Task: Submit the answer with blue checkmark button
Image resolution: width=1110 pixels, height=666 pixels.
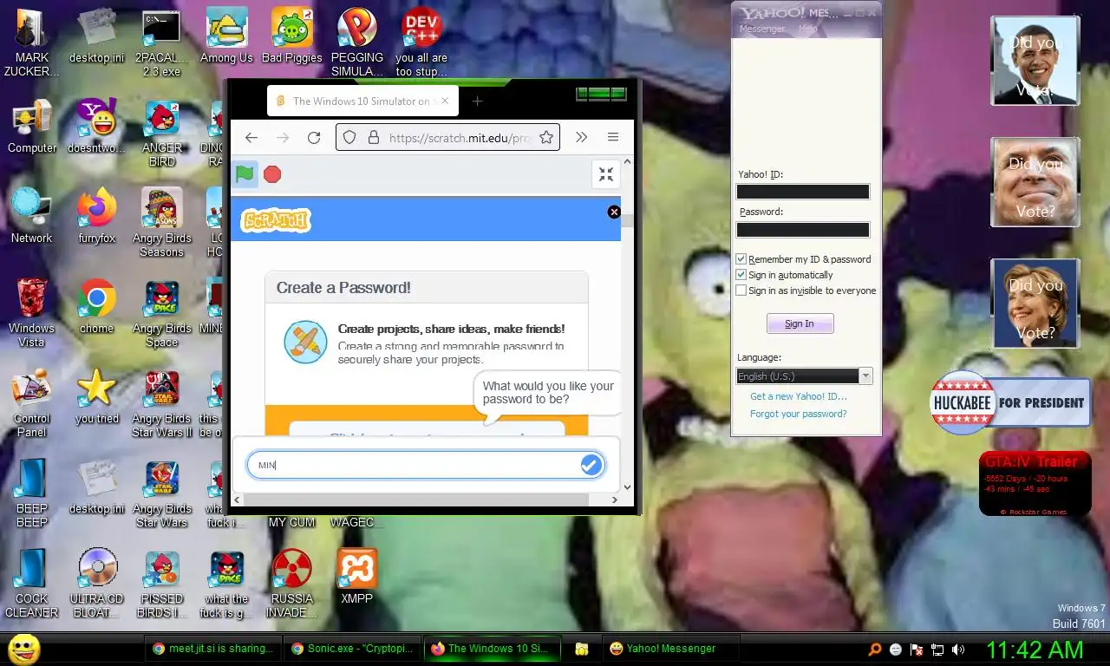Action: pyautogui.click(x=591, y=465)
